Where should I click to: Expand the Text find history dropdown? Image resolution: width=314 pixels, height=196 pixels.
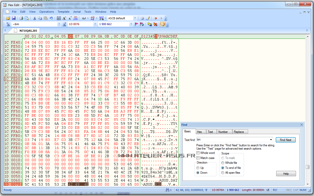click(271, 140)
